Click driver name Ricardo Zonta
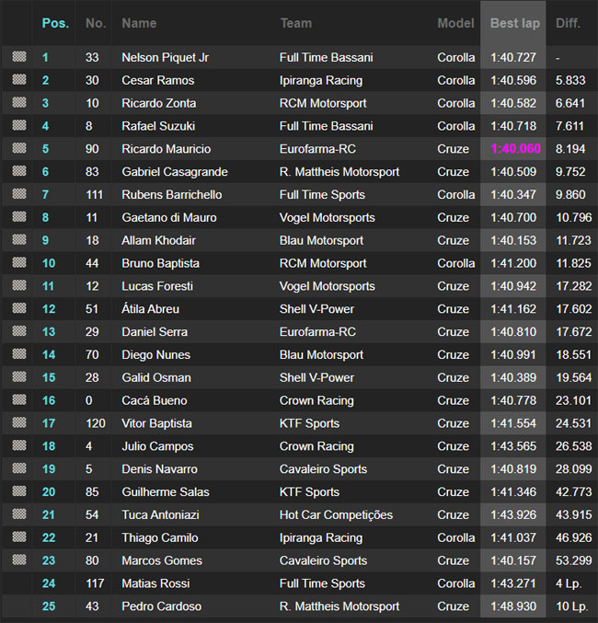598x623 pixels. point(159,103)
